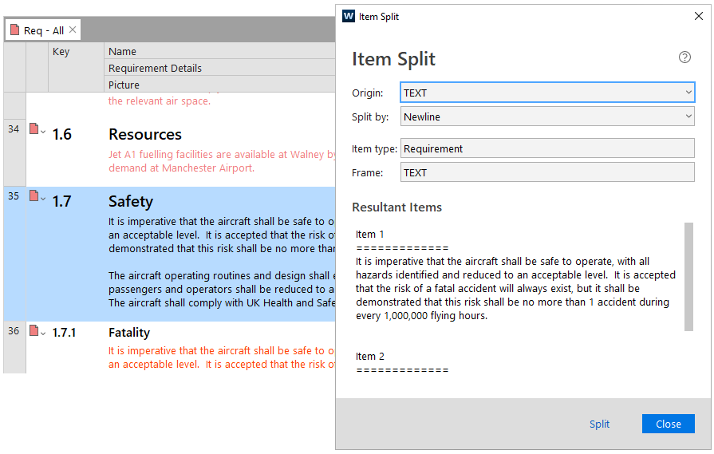This screenshot has height=454, width=714.
Task: Click key 1.7
Action: tap(62, 201)
